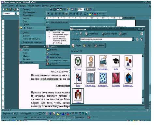The width and height of the screenshot is (167, 125).
Task: Choose Со сканера или камеры submenu item
Action: [x=58, y=61]
